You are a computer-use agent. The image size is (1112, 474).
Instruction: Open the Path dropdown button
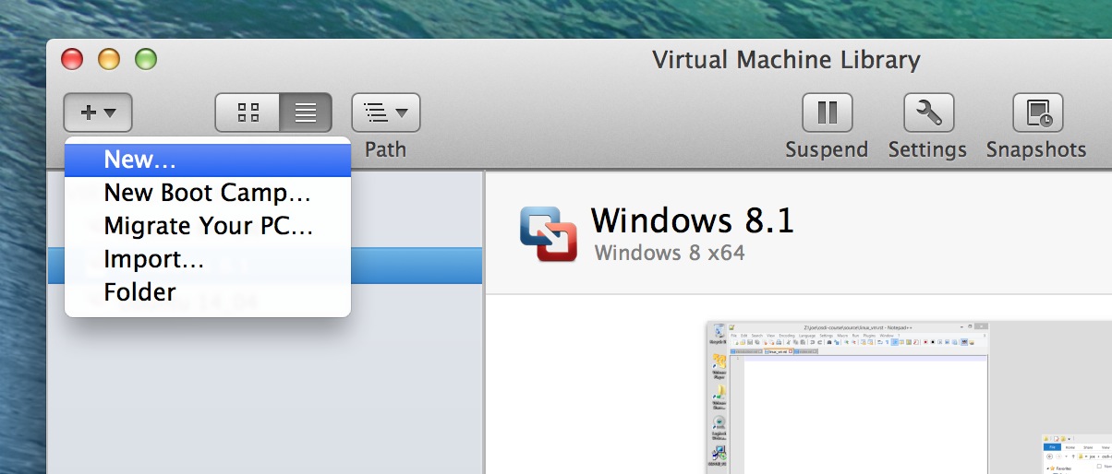coord(385,113)
